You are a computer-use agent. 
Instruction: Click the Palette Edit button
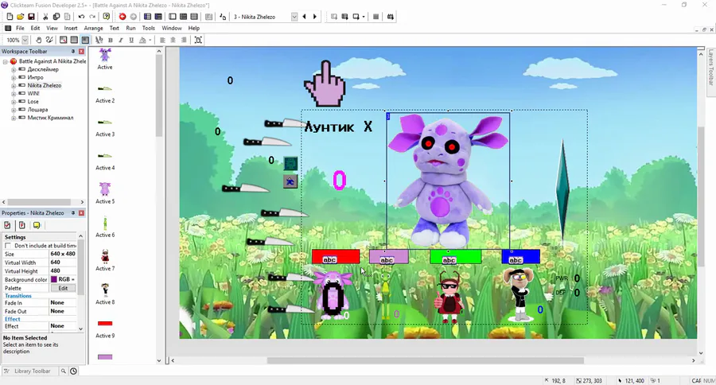coord(63,288)
